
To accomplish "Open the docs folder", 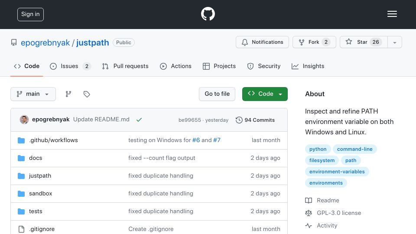I will click(x=36, y=158).
